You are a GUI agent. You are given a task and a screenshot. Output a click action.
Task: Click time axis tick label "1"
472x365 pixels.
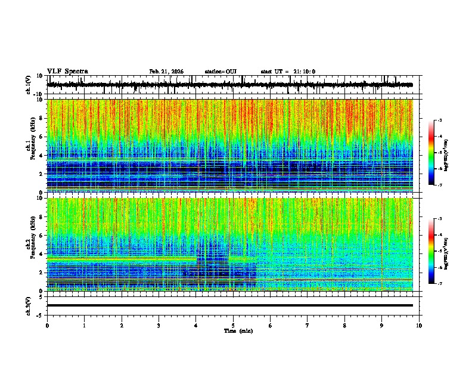click(84, 326)
